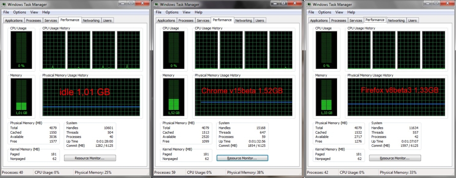Click Available memory value 3036
Image resolution: width=456 pixels, height=178 pixels.
(53, 137)
